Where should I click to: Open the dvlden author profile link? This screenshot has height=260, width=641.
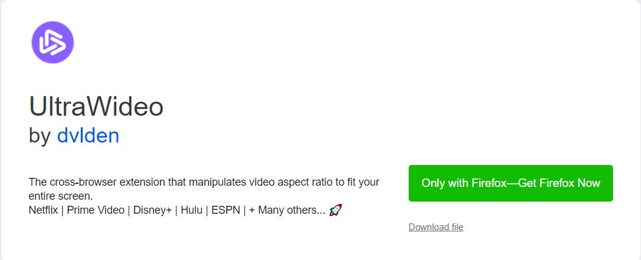(x=88, y=136)
